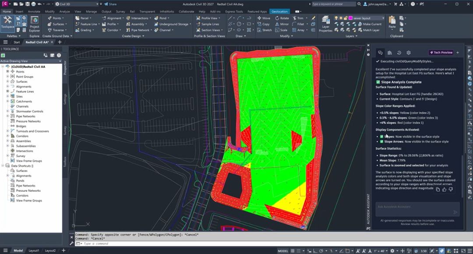This screenshot has height=254, width=473.
Task: Click Sample Lines tool
Action: [x=208, y=24]
